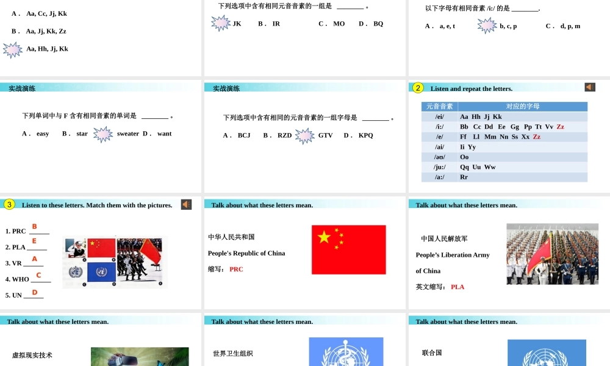Click the 中国人民解放军 text

coord(444,239)
